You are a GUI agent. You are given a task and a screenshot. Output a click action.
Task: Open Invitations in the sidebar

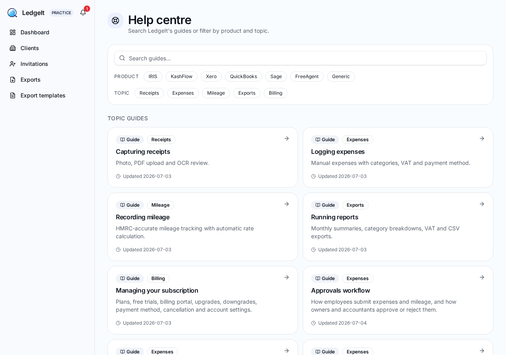(47, 64)
